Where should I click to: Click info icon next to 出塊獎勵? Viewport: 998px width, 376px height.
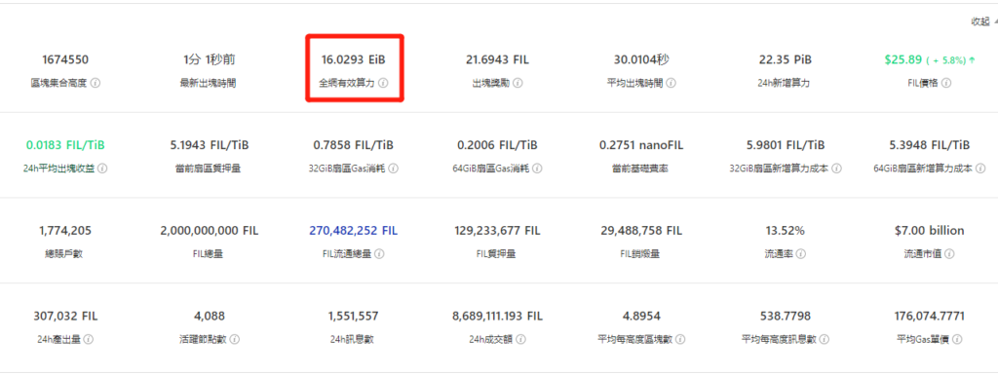(518, 84)
